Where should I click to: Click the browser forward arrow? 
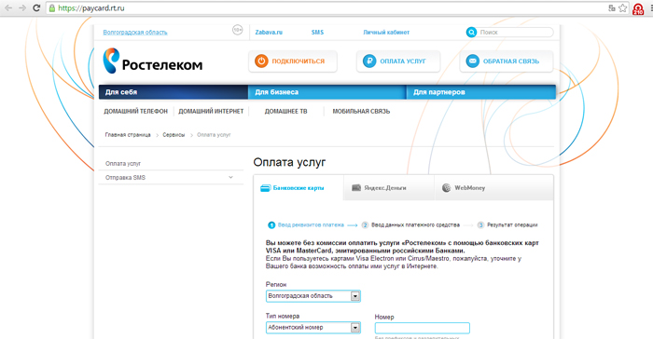click(x=22, y=7)
